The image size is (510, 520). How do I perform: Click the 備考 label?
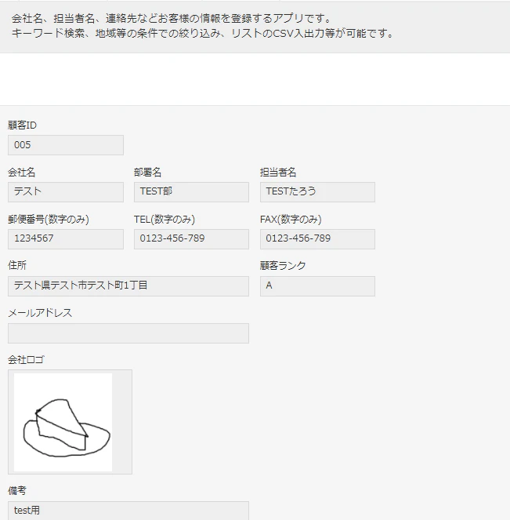(x=17, y=491)
